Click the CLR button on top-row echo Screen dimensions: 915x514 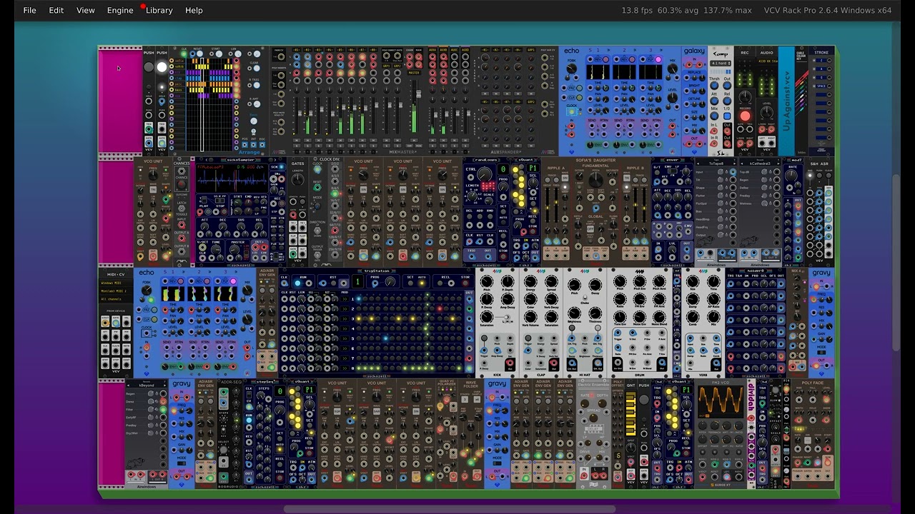pos(579,97)
